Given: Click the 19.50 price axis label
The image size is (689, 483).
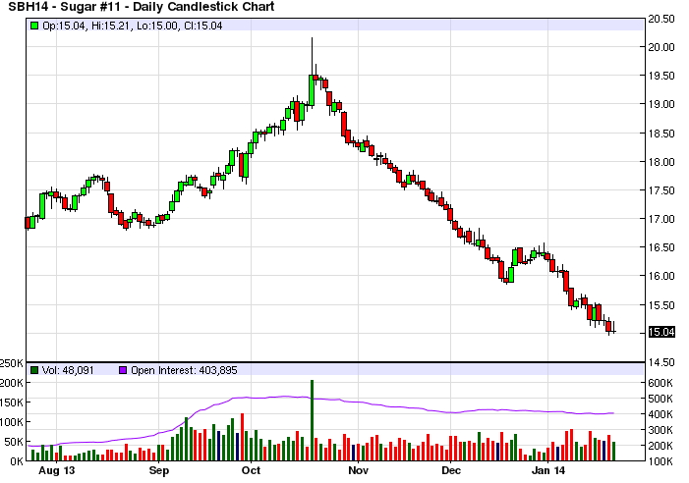Looking at the screenshot, I should pos(661,76).
